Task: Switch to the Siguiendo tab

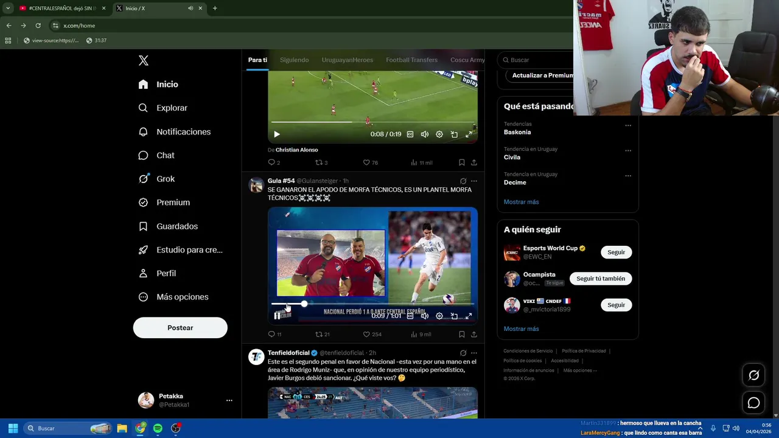Action: point(295,60)
